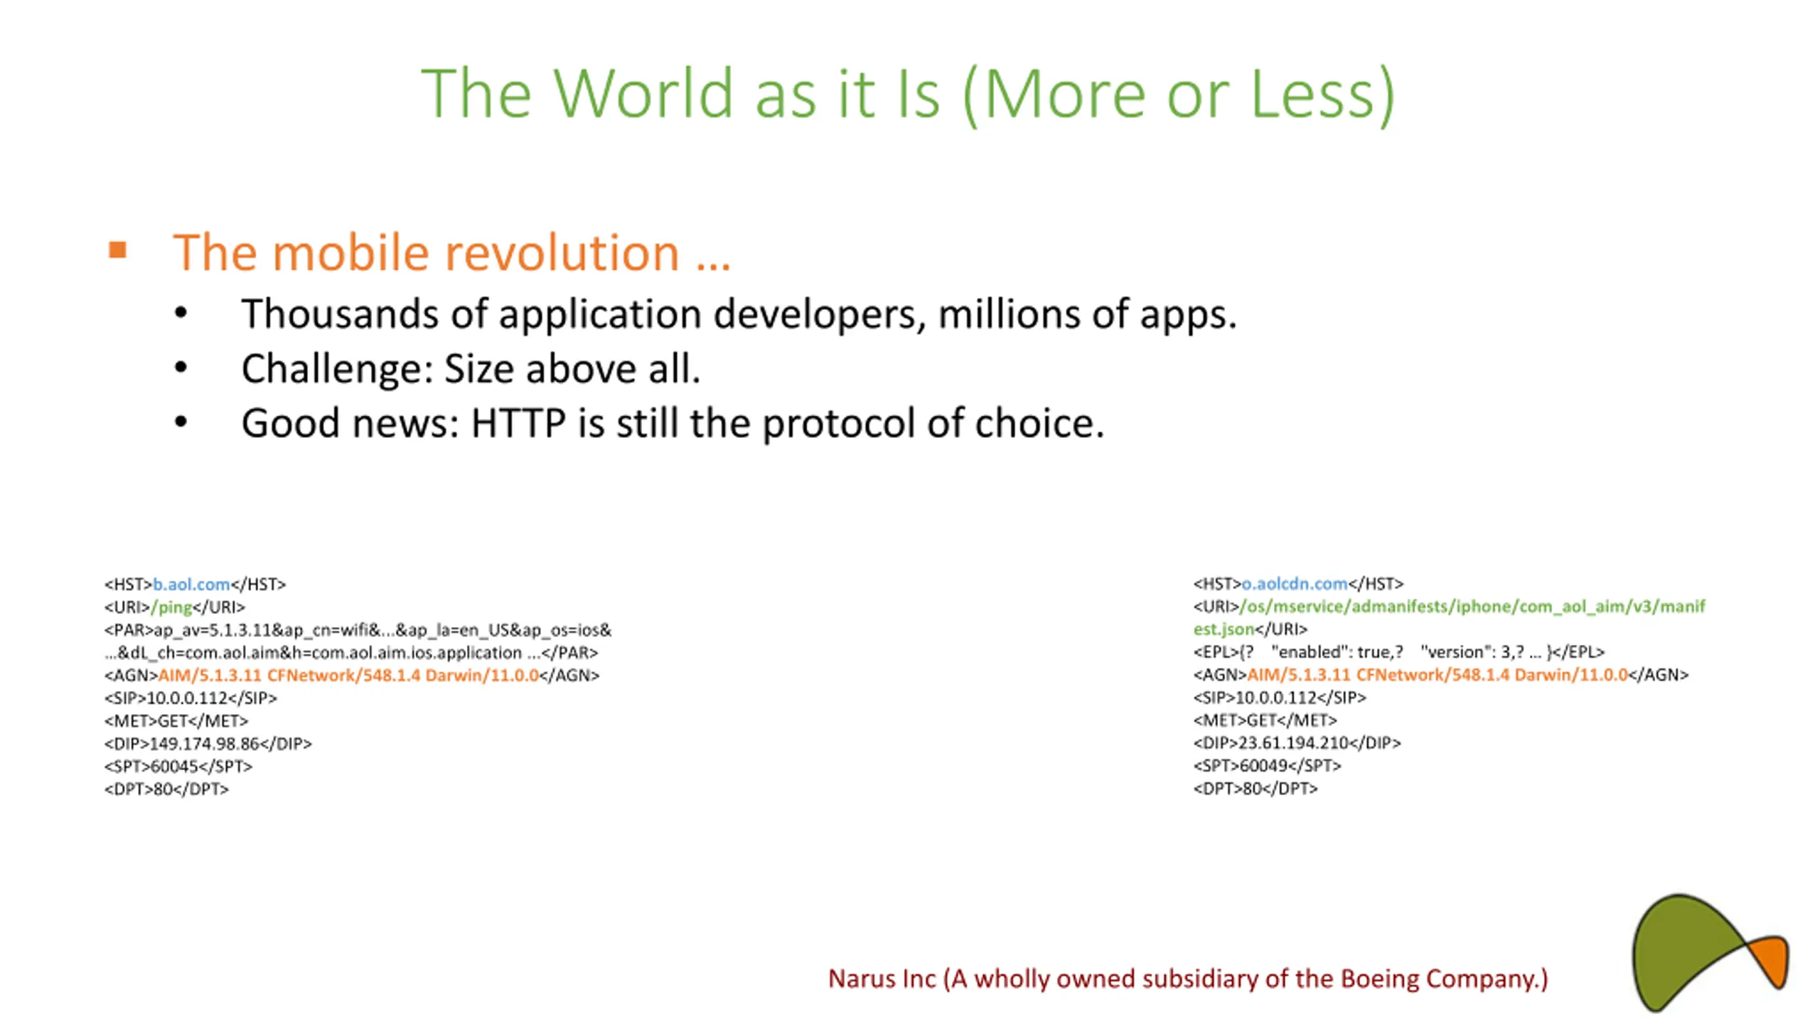Screen dimensions: 1820x1024
Task: Click the green and orange Narus logo
Action: [x=1710, y=953]
